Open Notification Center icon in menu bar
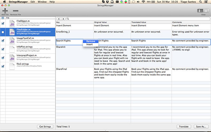The width and height of the screenshot is (211, 132). coord(206,2)
